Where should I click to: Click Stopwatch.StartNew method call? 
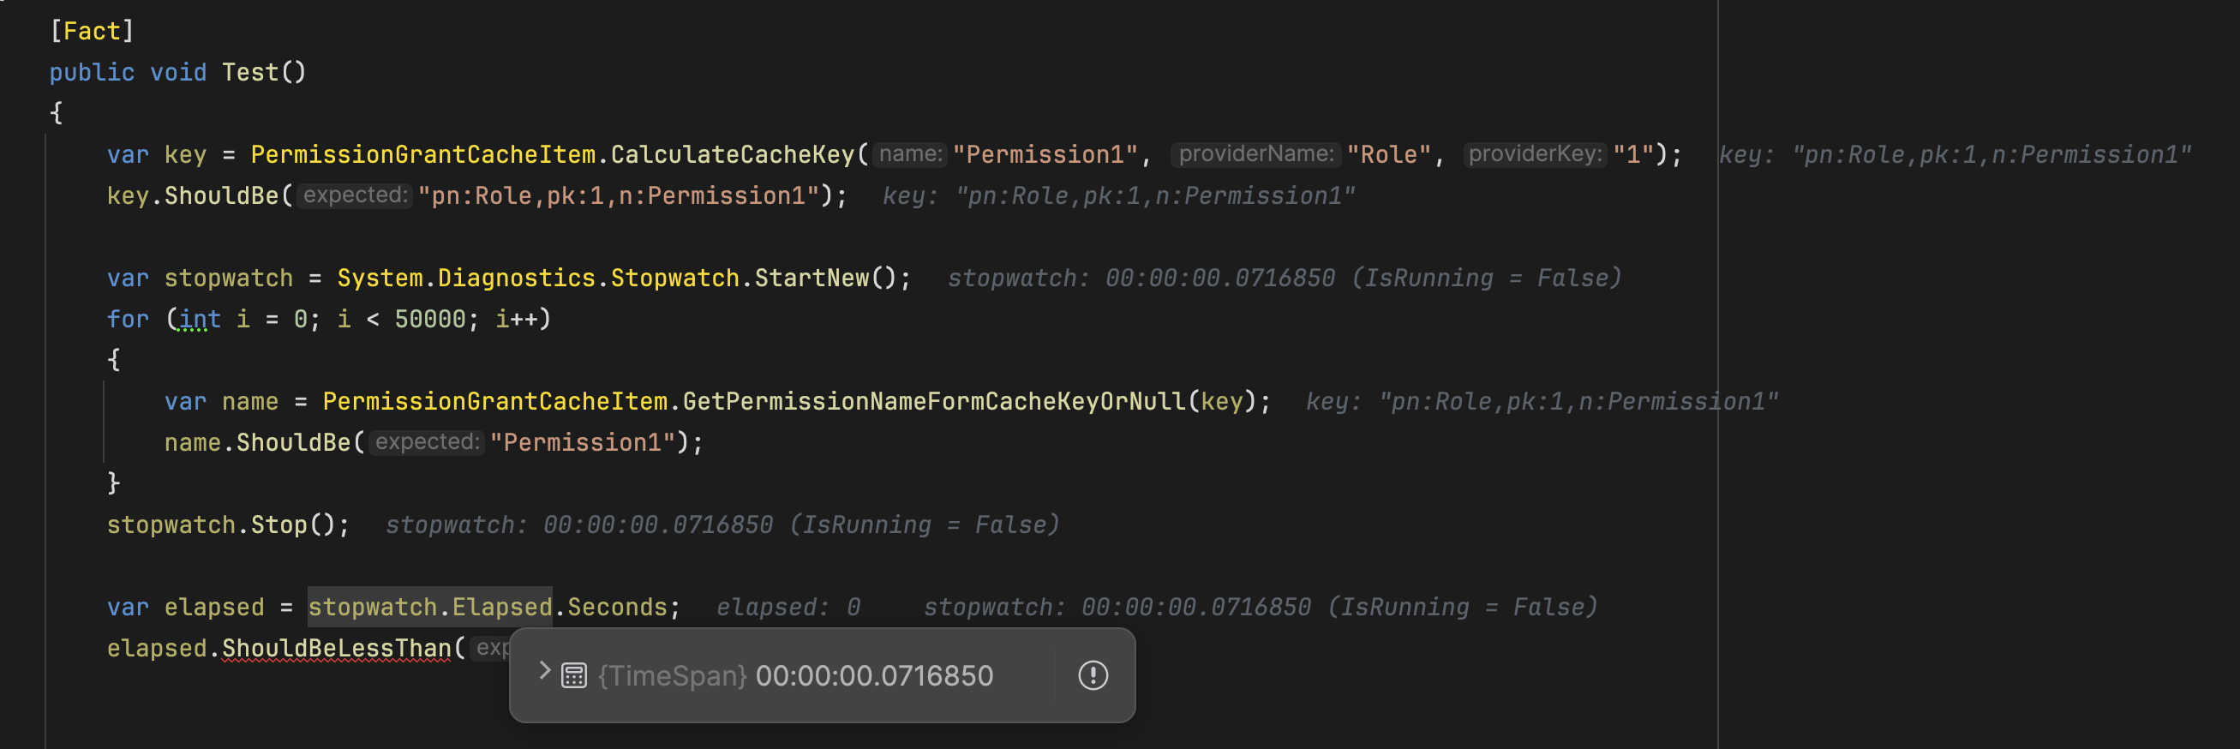coord(753,279)
